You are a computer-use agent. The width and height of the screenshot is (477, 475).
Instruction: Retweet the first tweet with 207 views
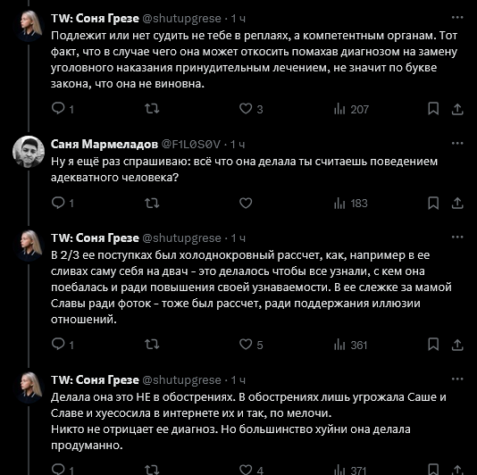click(x=152, y=109)
